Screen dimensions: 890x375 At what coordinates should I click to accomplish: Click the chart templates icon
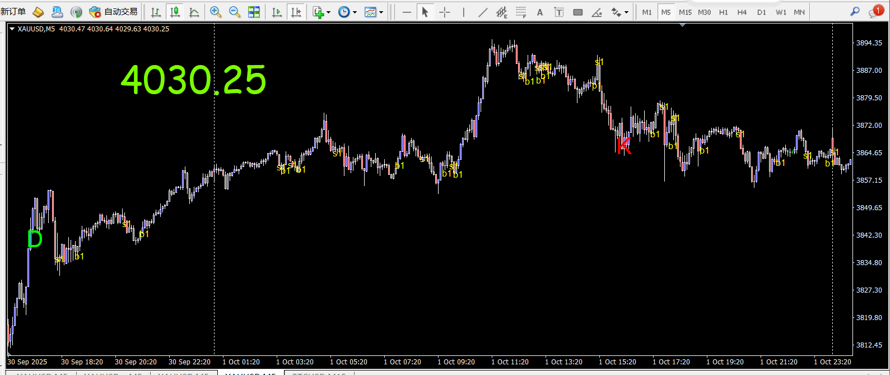pos(370,12)
